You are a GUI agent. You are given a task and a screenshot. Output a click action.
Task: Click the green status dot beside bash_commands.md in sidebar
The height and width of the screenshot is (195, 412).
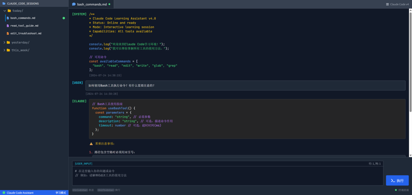64,18
